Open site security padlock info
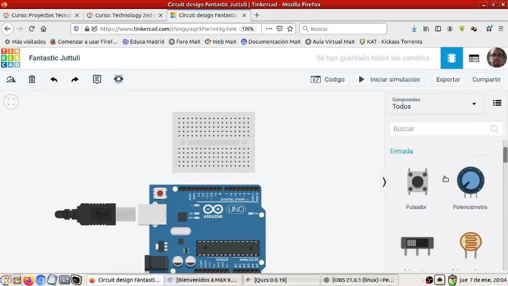 [x=87, y=29]
